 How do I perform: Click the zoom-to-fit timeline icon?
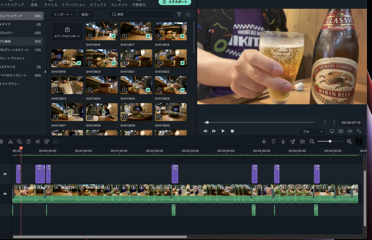(302, 142)
